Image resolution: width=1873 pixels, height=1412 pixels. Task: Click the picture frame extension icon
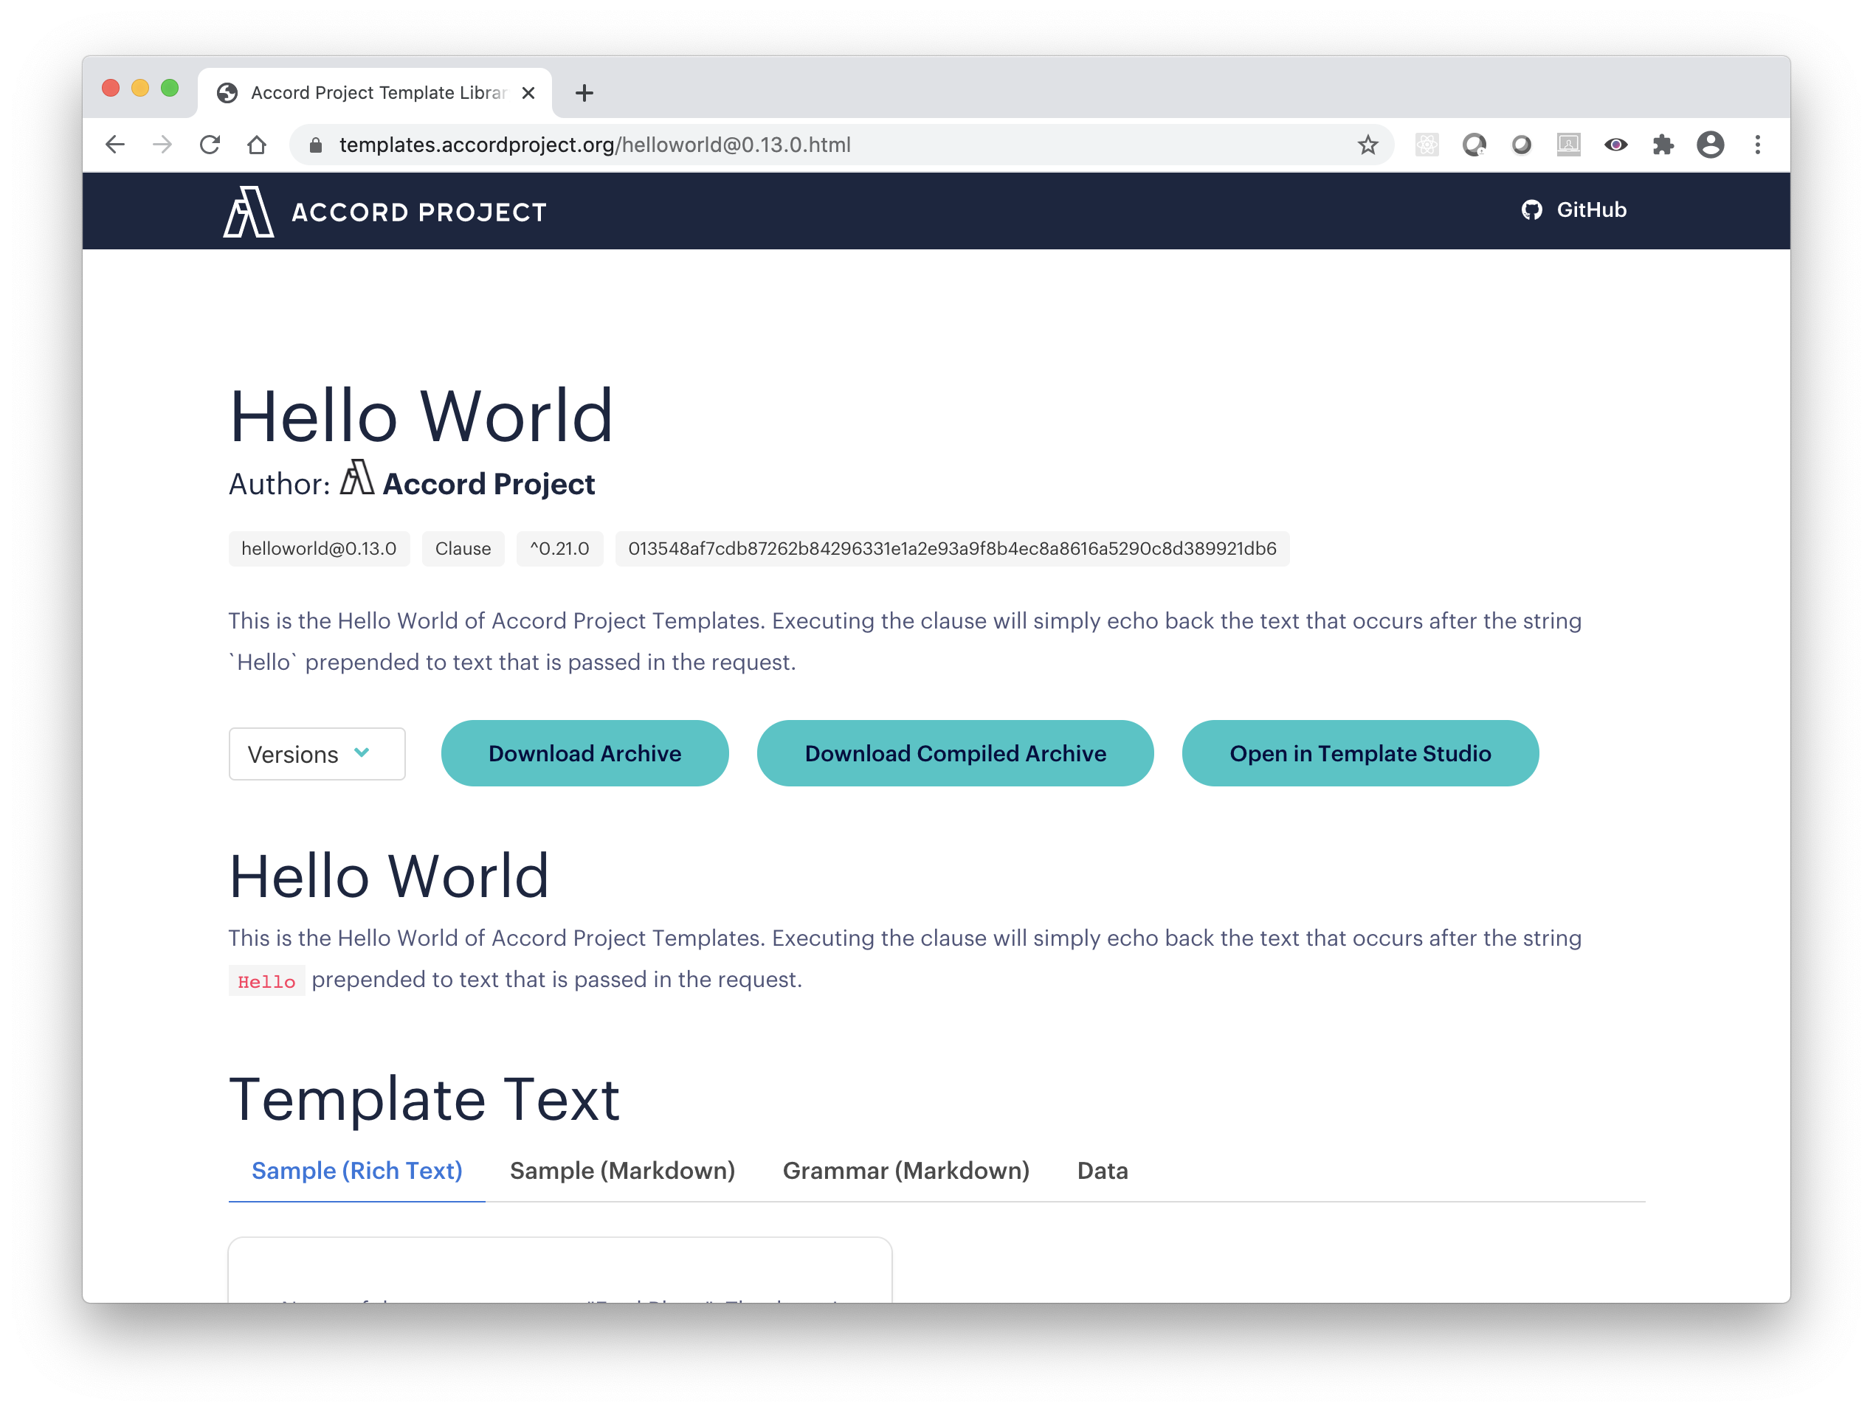tap(1569, 145)
